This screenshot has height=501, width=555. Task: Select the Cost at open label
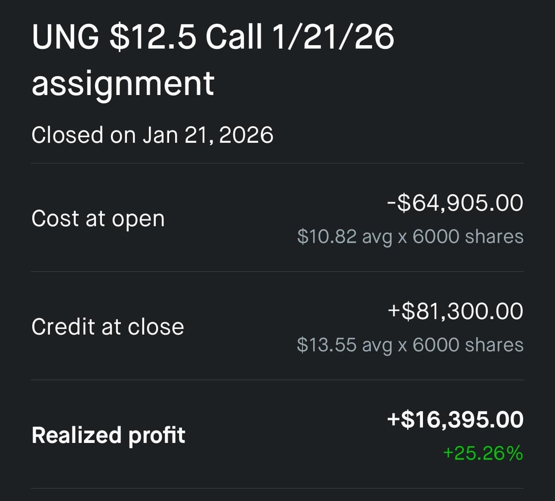98,218
